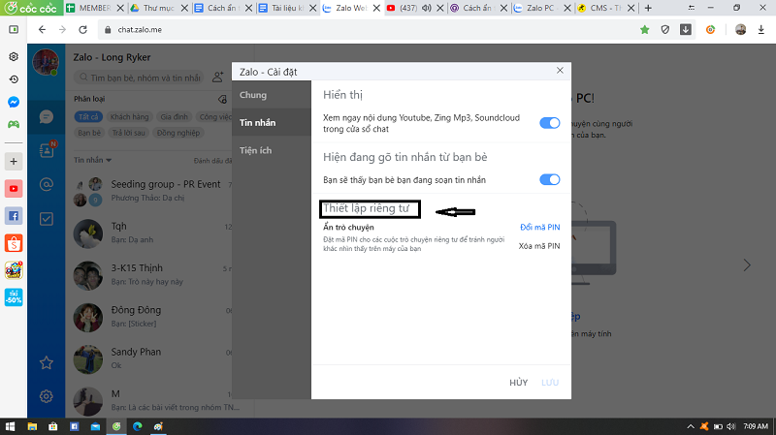Click the volume icon in system tray
Image resolution: width=776 pixels, height=435 pixels.
731,426
